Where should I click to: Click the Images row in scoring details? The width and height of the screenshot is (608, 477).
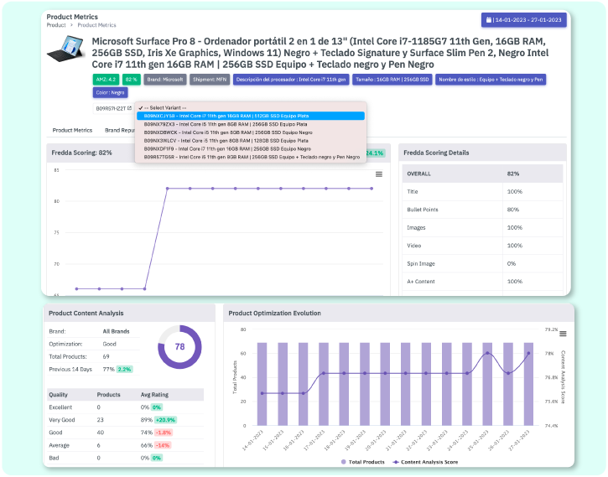point(482,227)
